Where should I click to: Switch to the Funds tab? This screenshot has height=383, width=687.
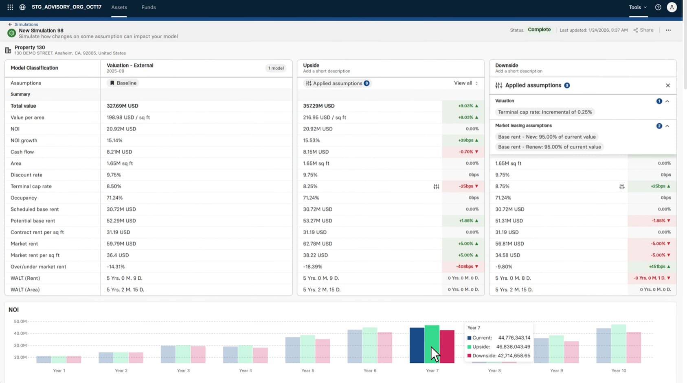click(x=148, y=7)
